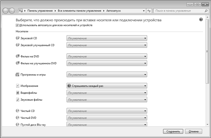Expand the address bar history dropdown
211x138 pixels.
coord(144,11)
